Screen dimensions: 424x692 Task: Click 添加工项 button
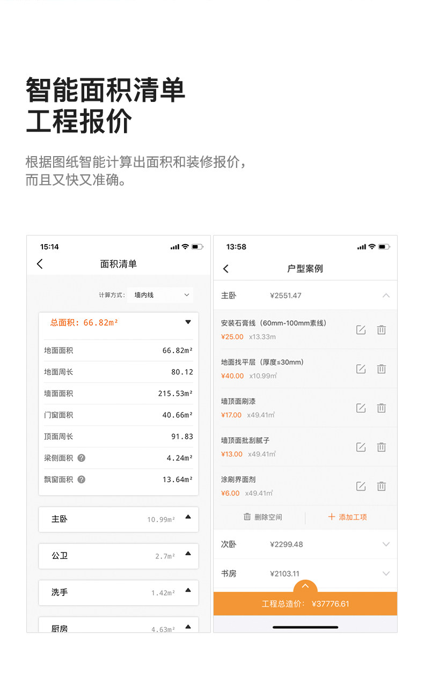[347, 517]
